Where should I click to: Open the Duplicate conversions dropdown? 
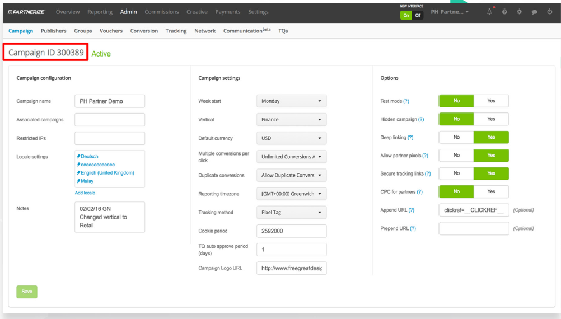click(291, 175)
